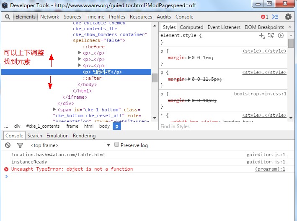
Task: Select the p breadcrumb
Action: tap(117, 126)
